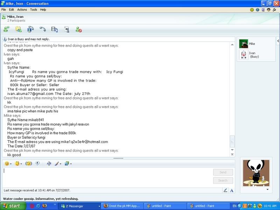The height and width of the screenshot is (210, 280).
Task: Open the games playing card icon
Action: coord(66,30)
